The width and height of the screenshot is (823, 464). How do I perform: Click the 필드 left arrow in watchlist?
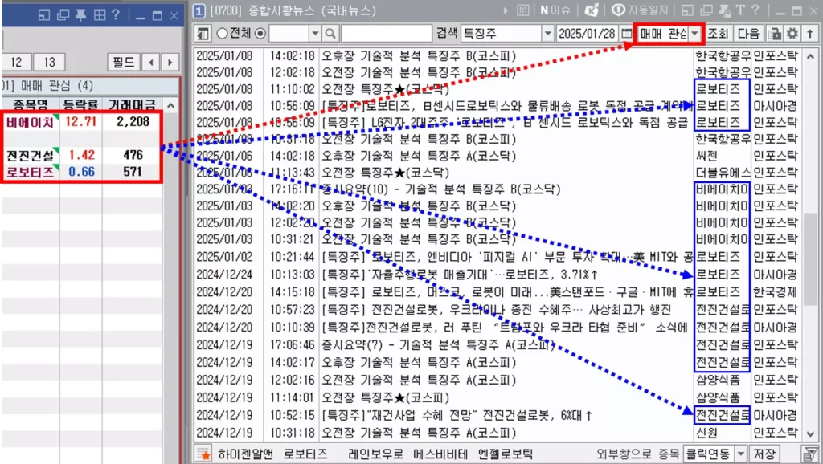[151, 63]
